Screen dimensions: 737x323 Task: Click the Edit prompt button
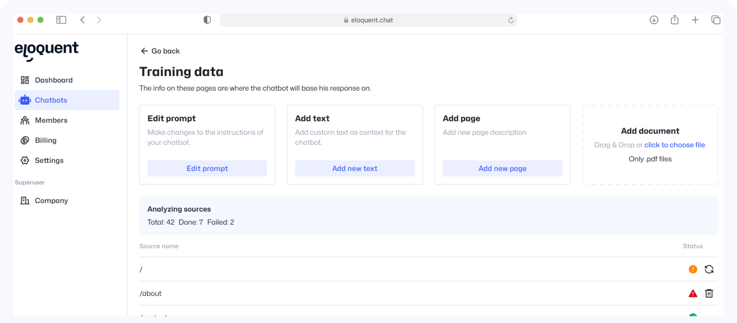(207, 168)
